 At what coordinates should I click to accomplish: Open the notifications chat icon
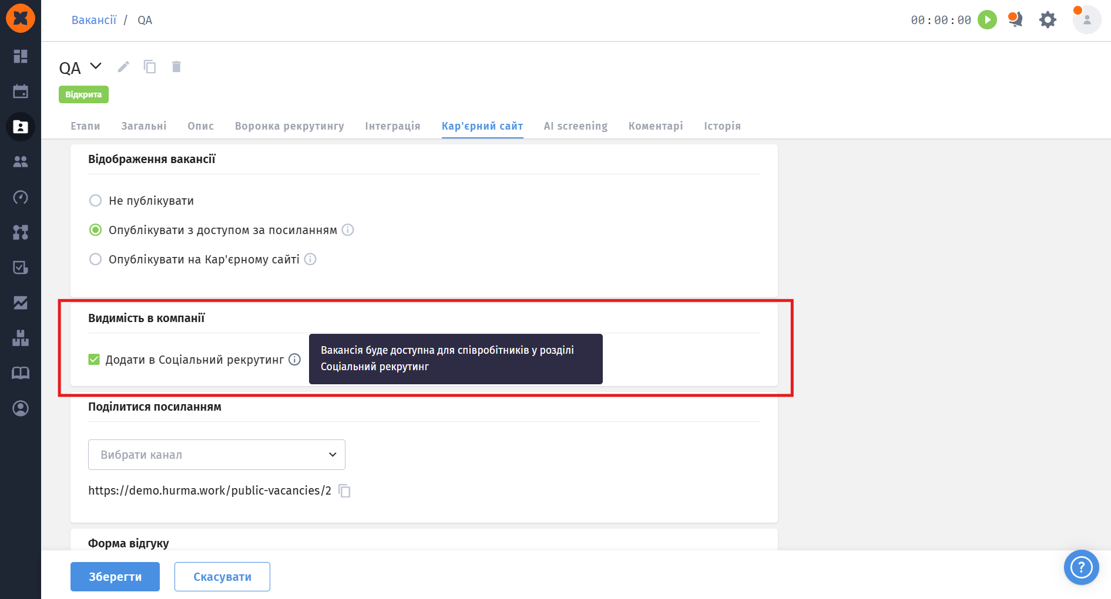1015,20
